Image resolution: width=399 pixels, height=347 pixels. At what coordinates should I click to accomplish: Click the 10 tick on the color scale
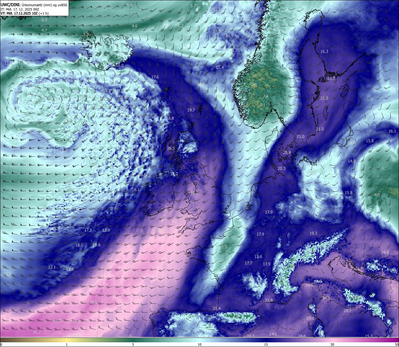(x=199, y=344)
